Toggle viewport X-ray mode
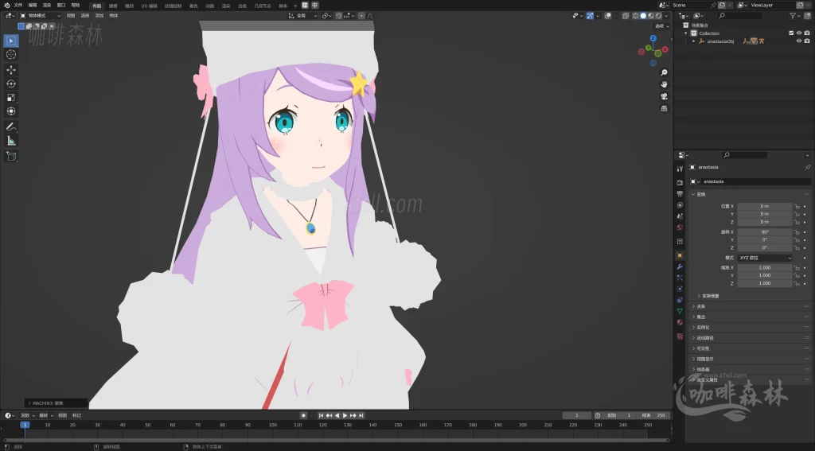Viewport: 815px width, 451px height. pyautogui.click(x=626, y=16)
